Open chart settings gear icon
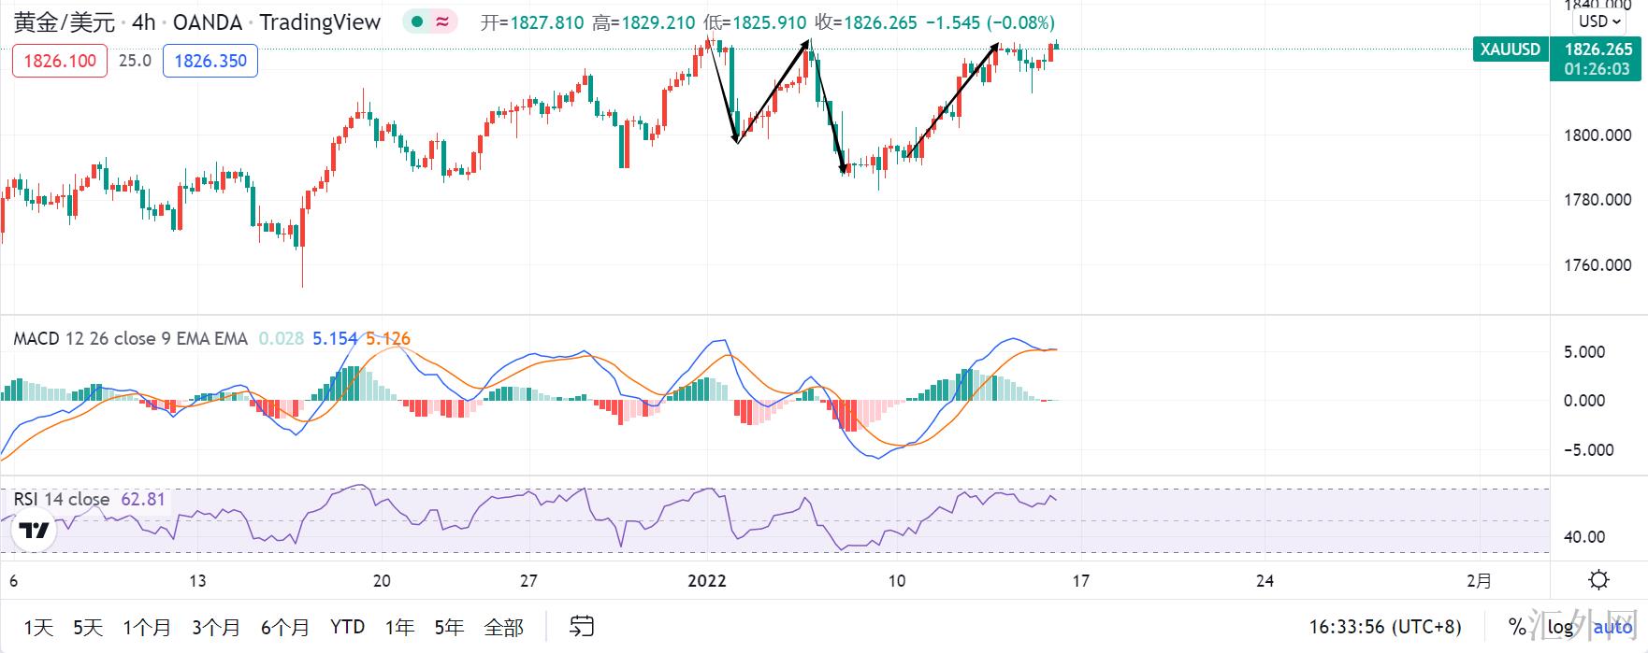The height and width of the screenshot is (653, 1648). pyautogui.click(x=1598, y=580)
